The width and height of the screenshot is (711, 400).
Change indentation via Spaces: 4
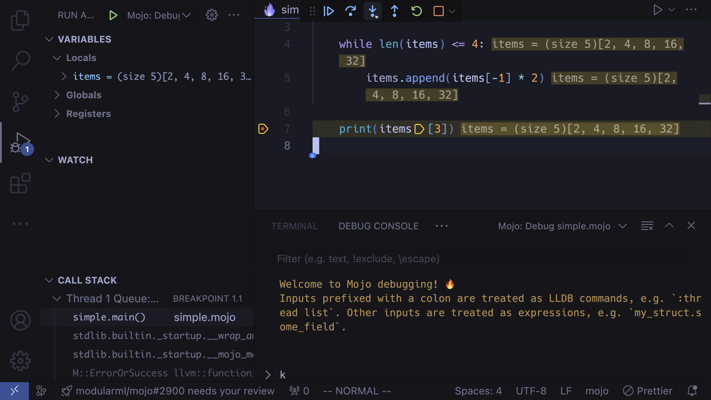(x=478, y=391)
